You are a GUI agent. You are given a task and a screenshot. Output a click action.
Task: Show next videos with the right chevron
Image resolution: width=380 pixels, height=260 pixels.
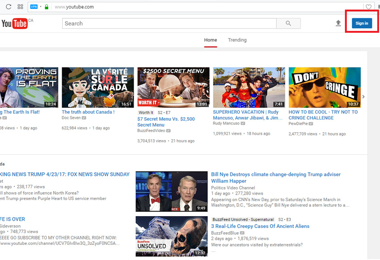point(363,97)
